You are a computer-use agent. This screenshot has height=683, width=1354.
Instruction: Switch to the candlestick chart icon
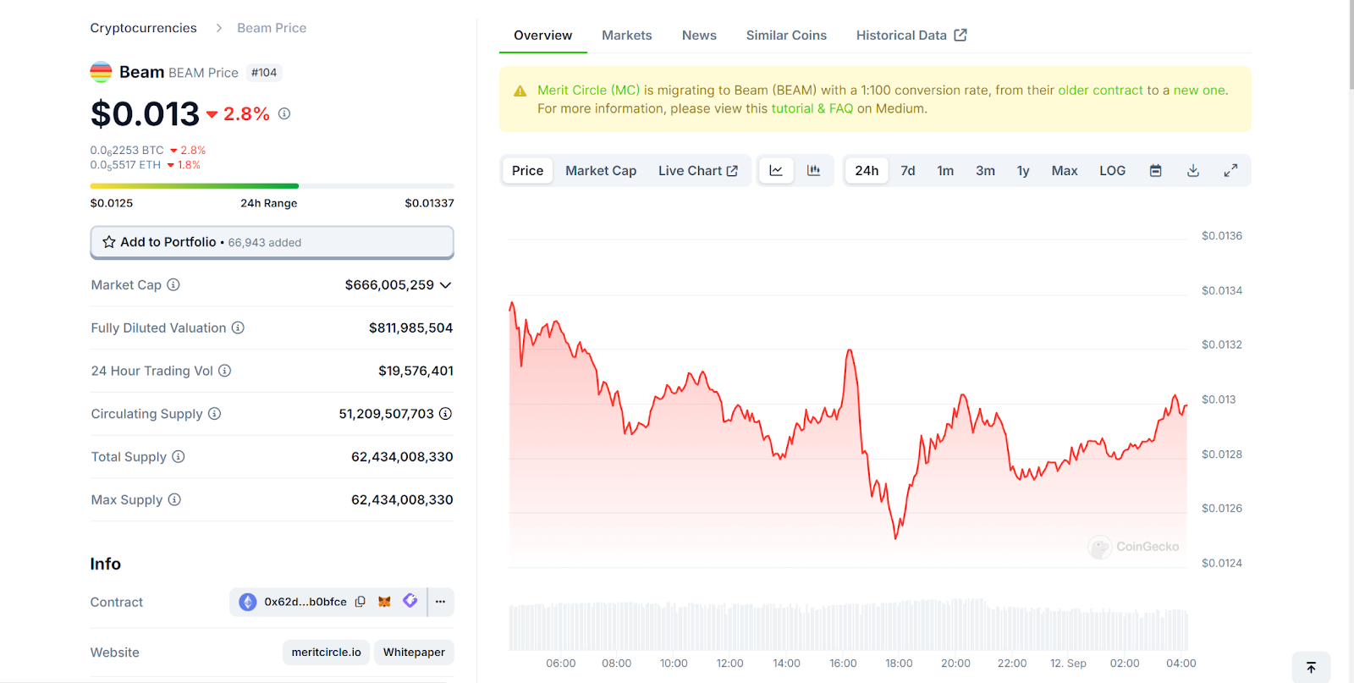coord(814,171)
